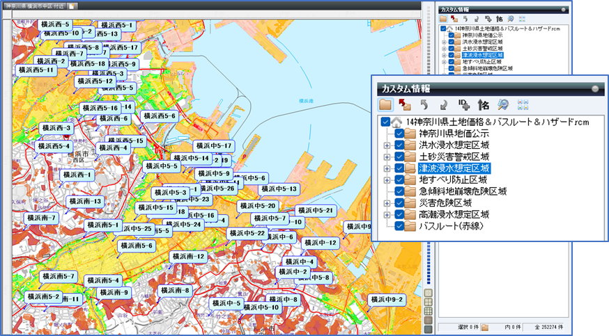Expand the 土砂災害警戒区域 node in enlarged tree
The image size is (609, 336).
[387, 157]
